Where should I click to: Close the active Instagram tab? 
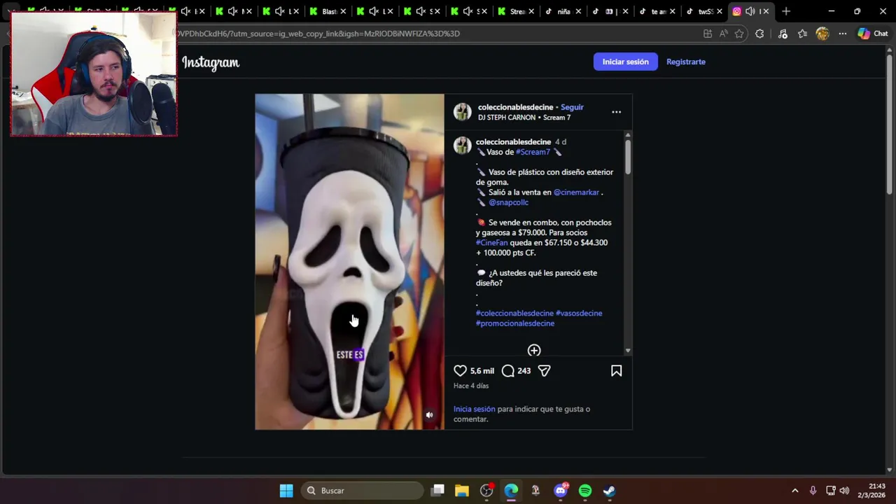coord(766,11)
